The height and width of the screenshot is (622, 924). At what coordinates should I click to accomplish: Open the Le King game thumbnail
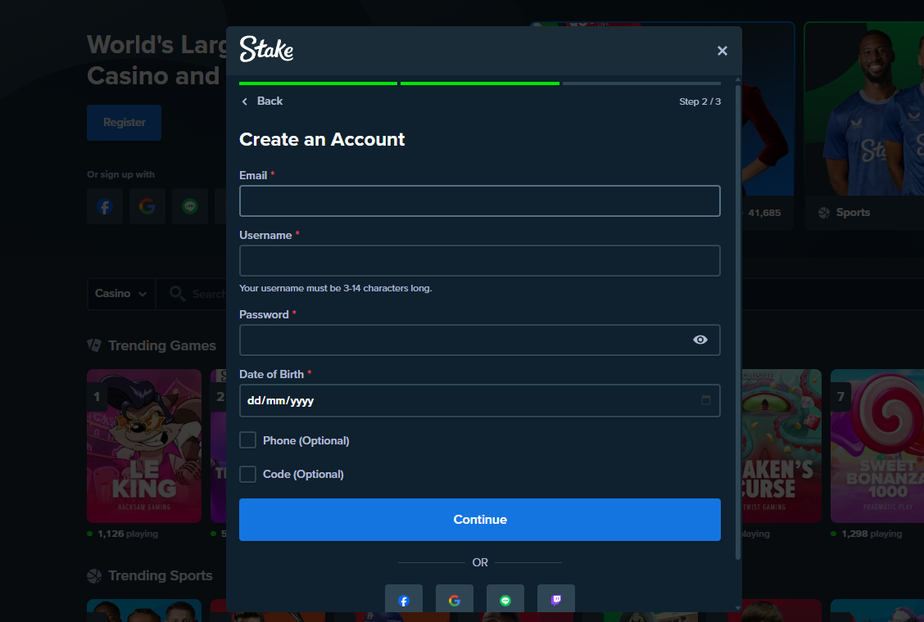(144, 446)
